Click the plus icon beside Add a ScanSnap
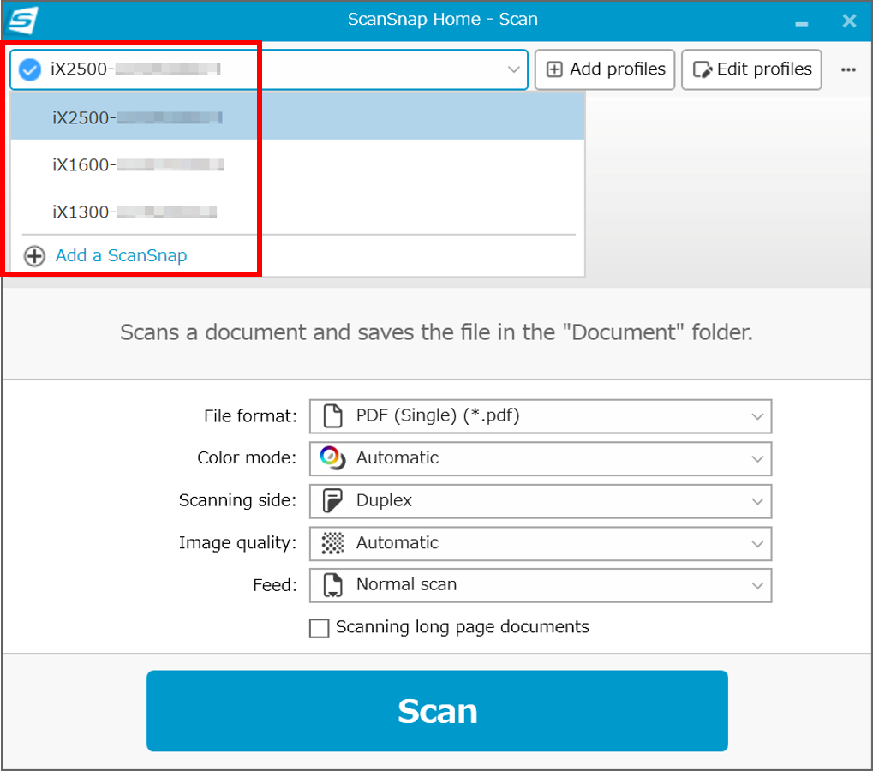Viewport: 873px width, 771px height. 34,256
